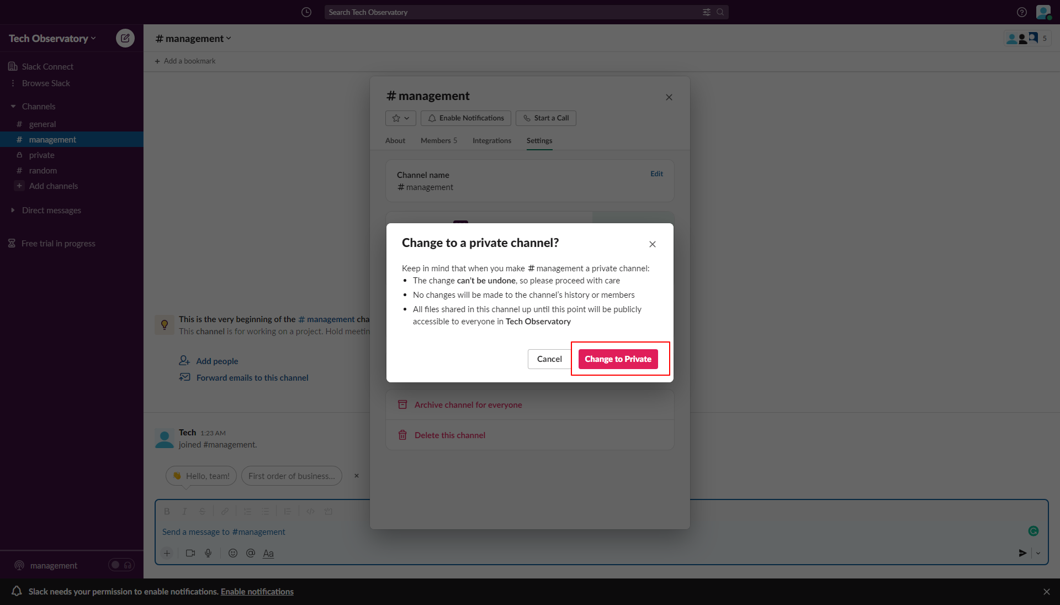Click the emoji picker icon
The image size is (1060, 605).
[x=233, y=553]
